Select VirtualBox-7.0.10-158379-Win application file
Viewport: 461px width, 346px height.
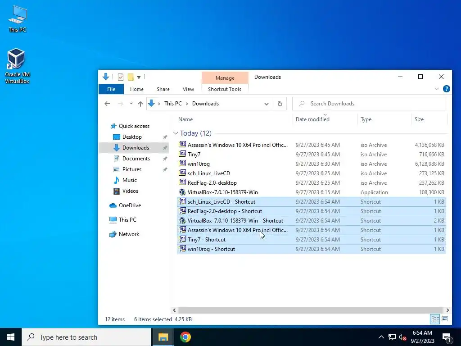tap(312, 192)
